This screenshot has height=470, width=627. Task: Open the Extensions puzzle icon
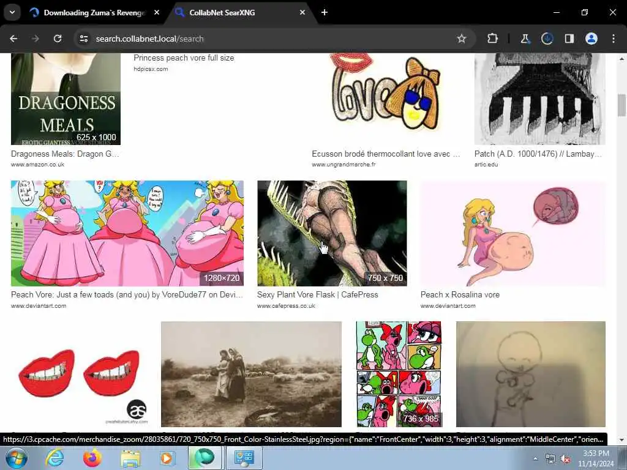point(493,39)
